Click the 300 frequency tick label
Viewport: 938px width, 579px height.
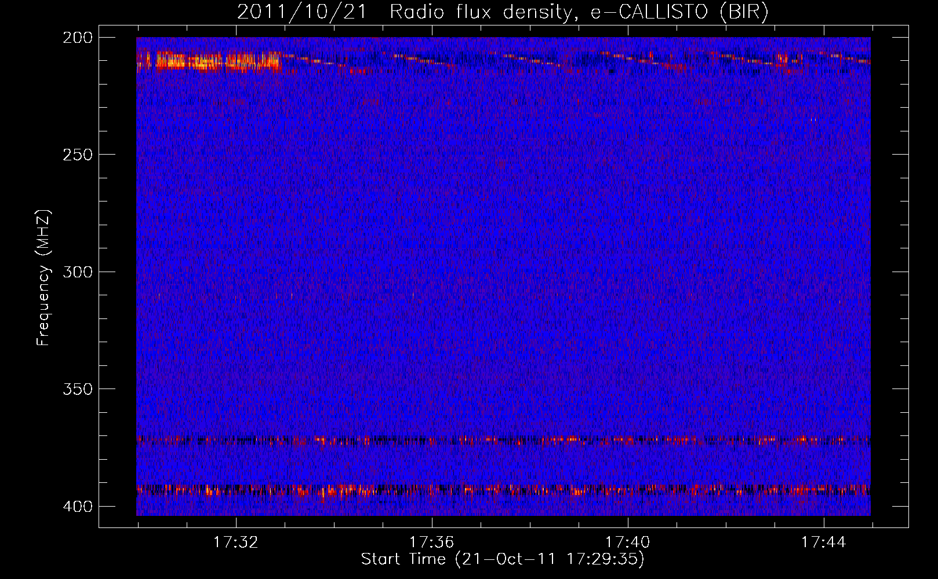(x=78, y=272)
